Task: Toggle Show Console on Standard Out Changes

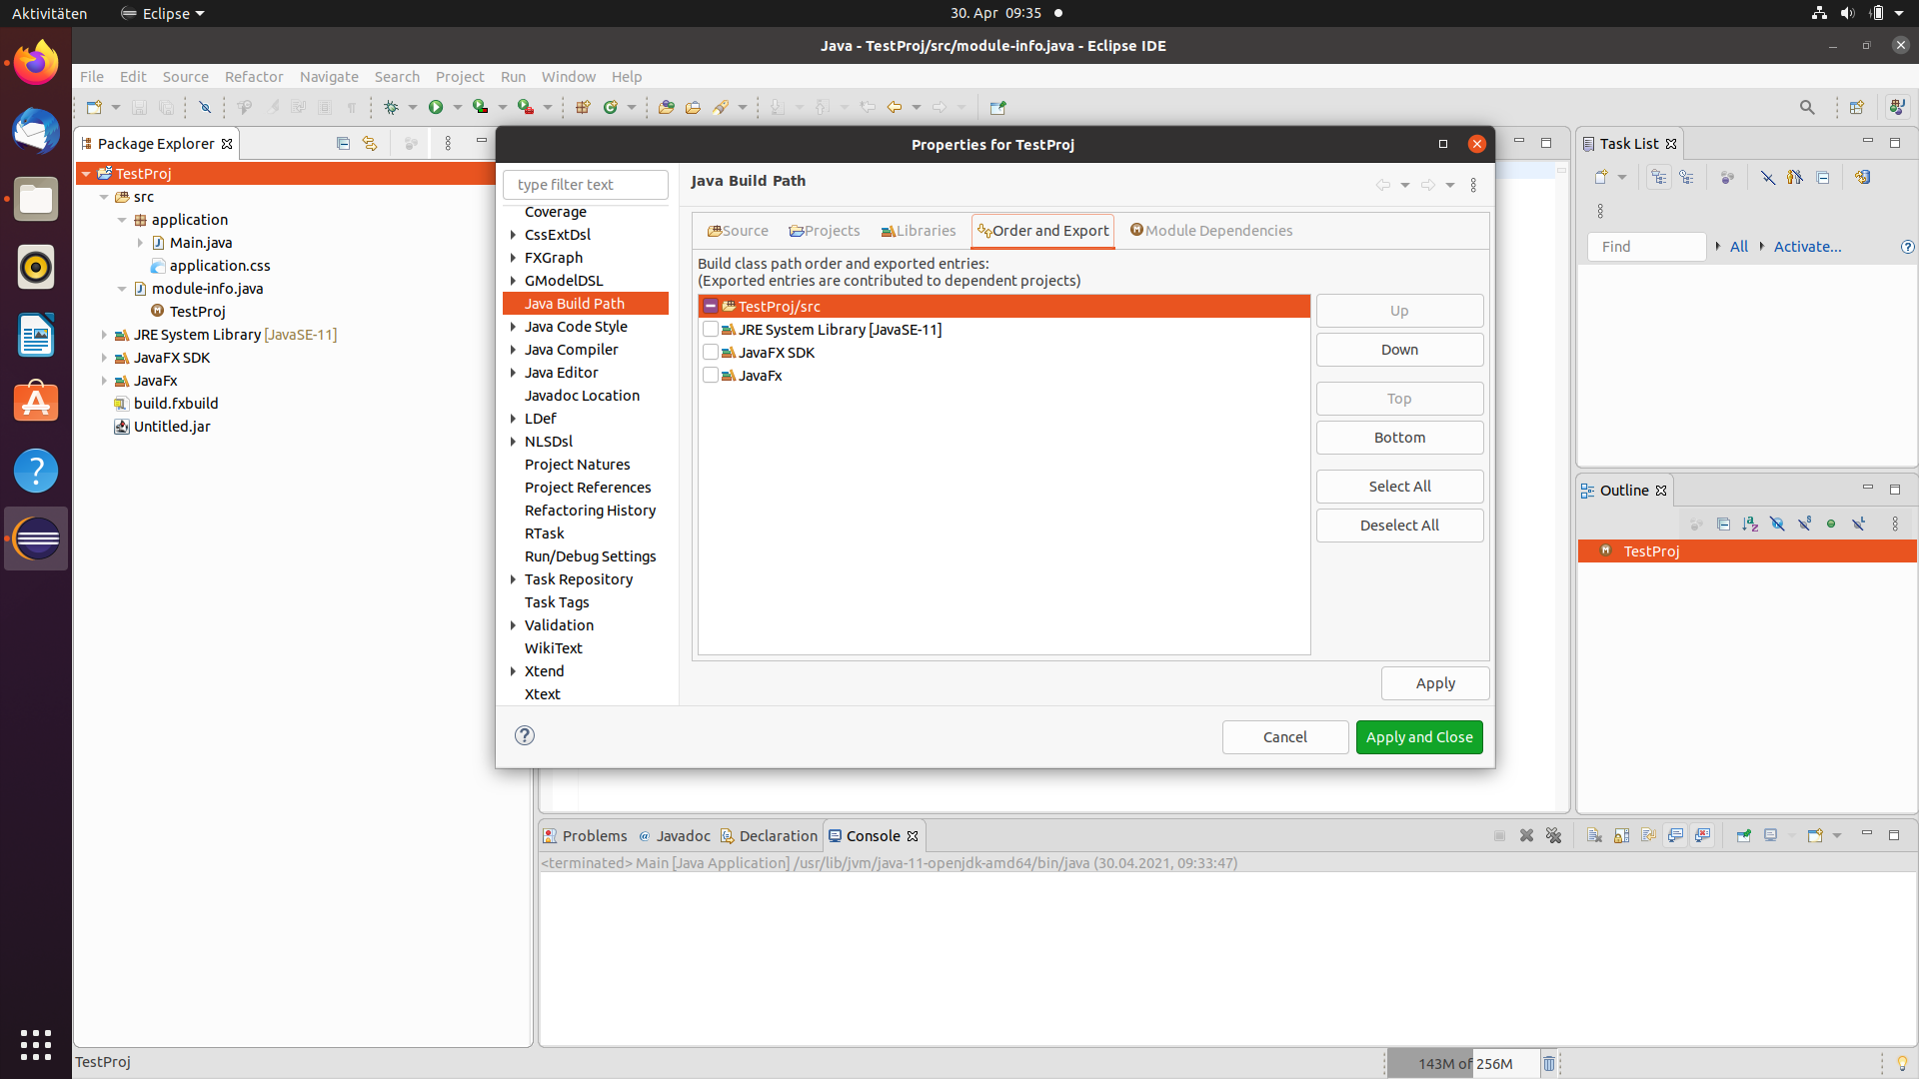Action: tap(1676, 835)
